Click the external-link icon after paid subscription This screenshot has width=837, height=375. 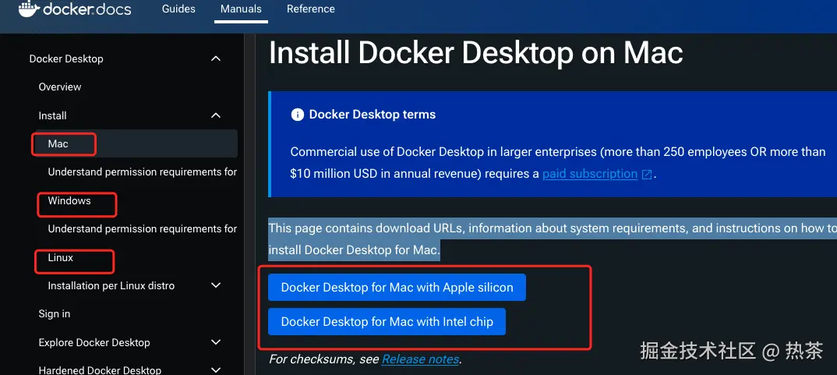coord(646,175)
